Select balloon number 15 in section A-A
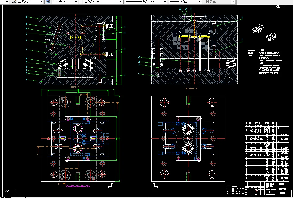 click(125, 49)
